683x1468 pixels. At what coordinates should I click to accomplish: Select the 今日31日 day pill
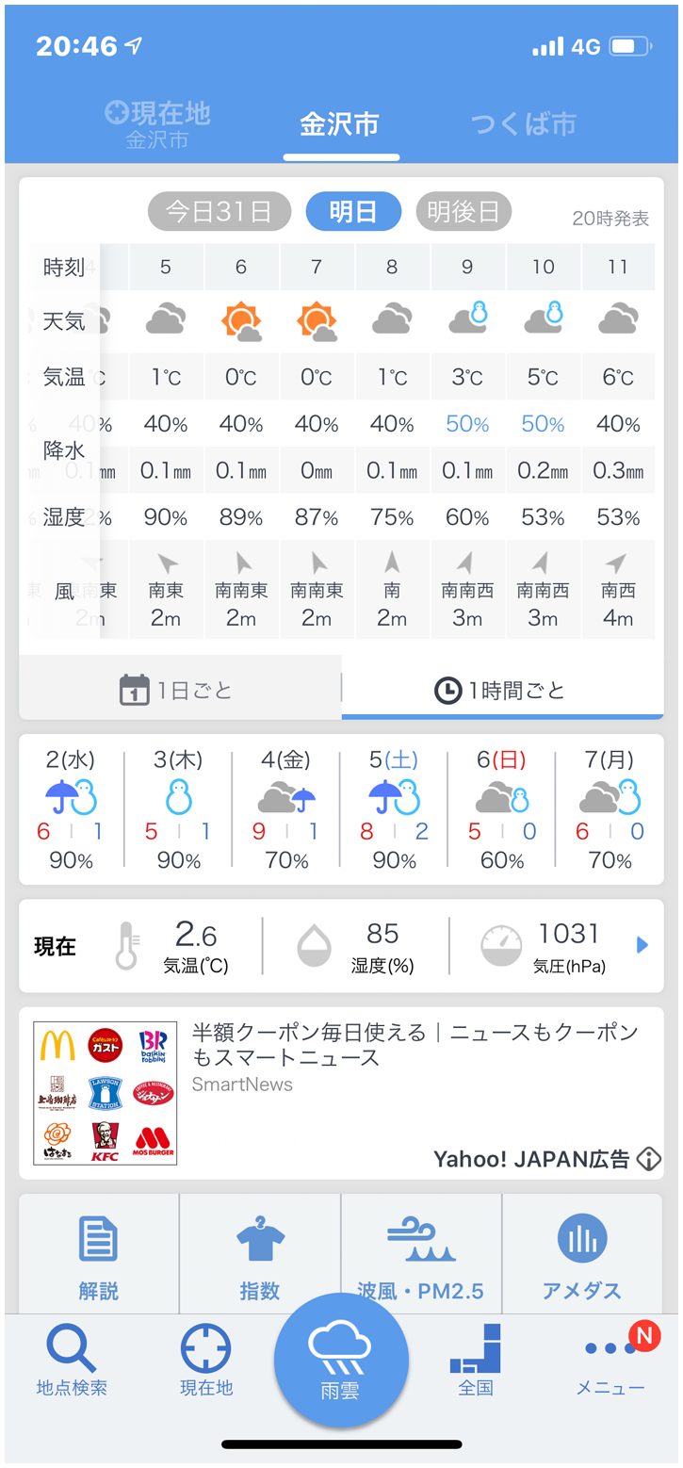219,212
